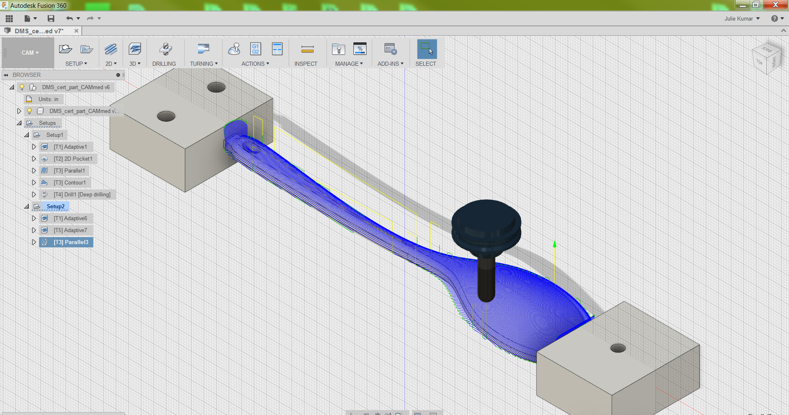Select the [T4] Drill1 [Deep drilling] operation
Viewport: 789px width, 415px height.
point(82,194)
